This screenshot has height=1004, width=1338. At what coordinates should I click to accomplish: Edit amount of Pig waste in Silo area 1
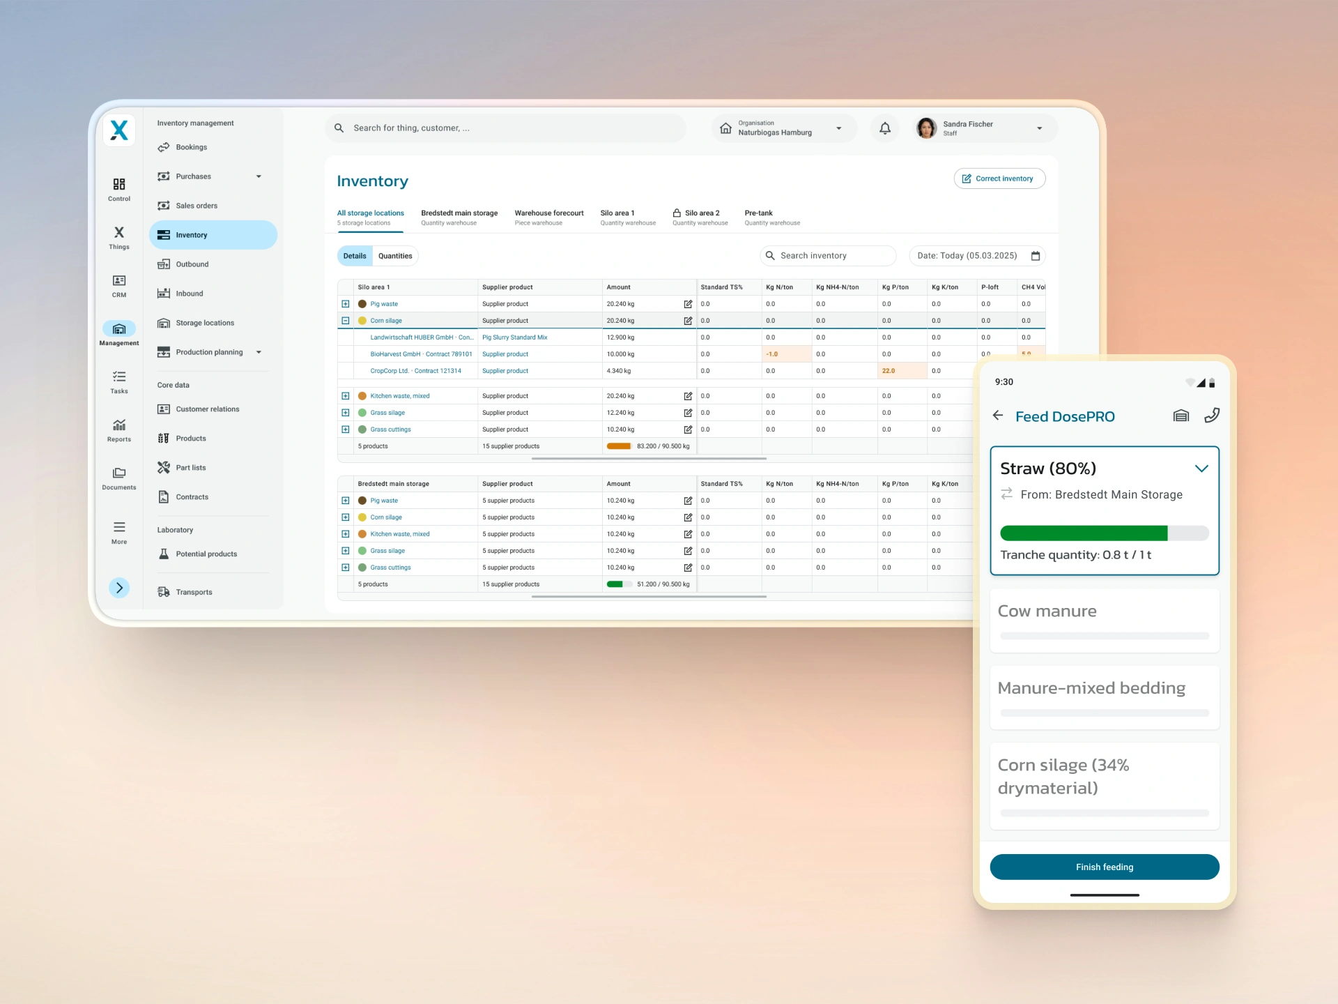pos(688,304)
